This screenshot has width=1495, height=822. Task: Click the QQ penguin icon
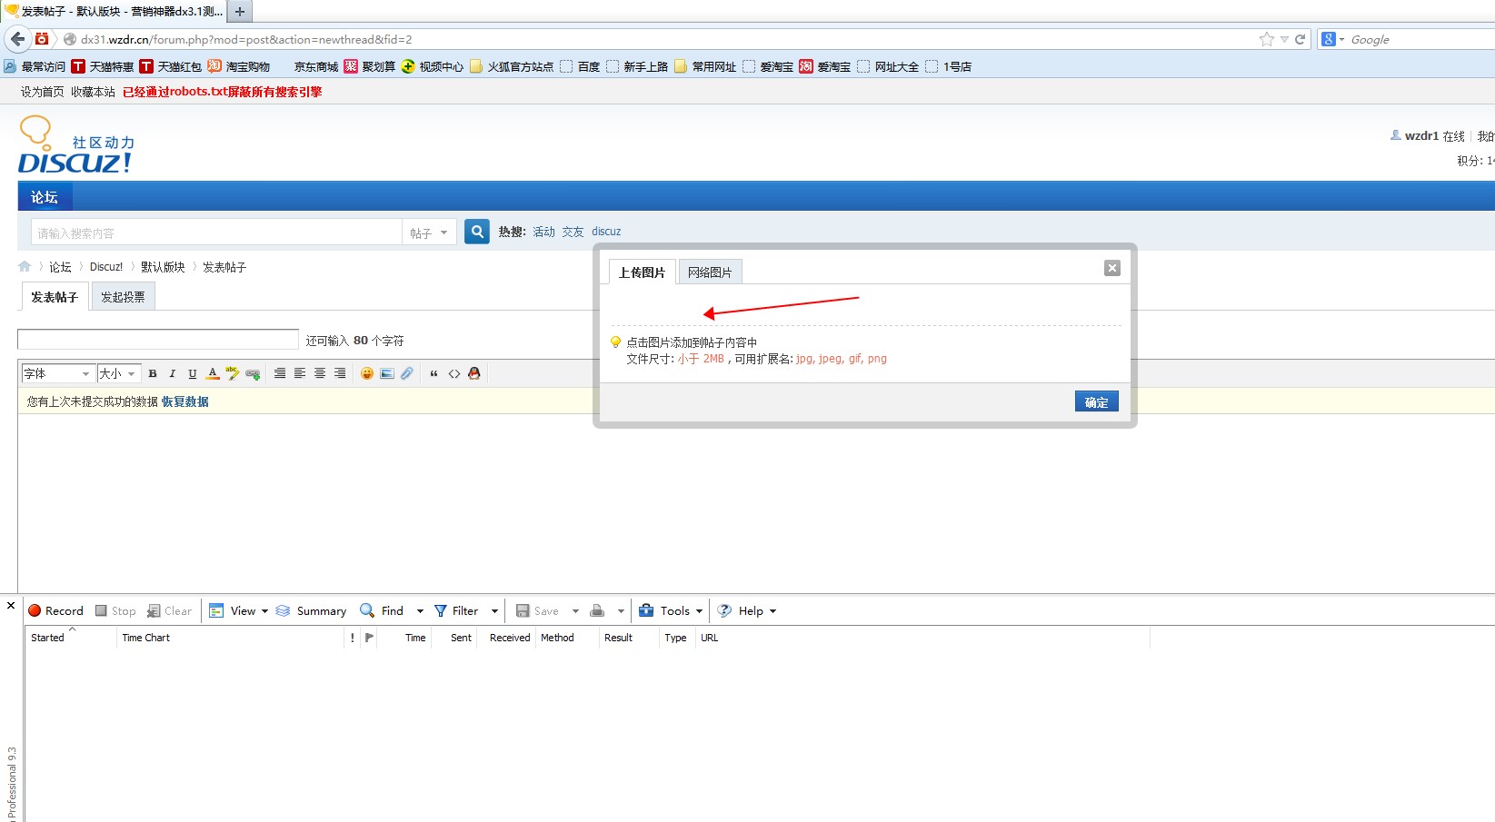pos(473,373)
